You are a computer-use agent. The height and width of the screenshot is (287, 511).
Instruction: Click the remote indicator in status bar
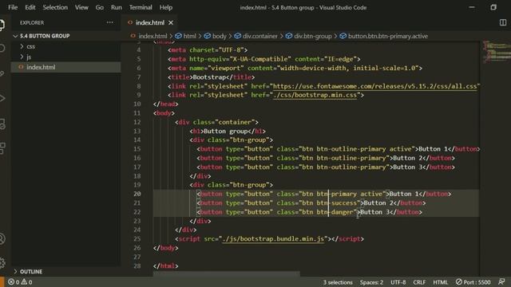click(2, 281)
